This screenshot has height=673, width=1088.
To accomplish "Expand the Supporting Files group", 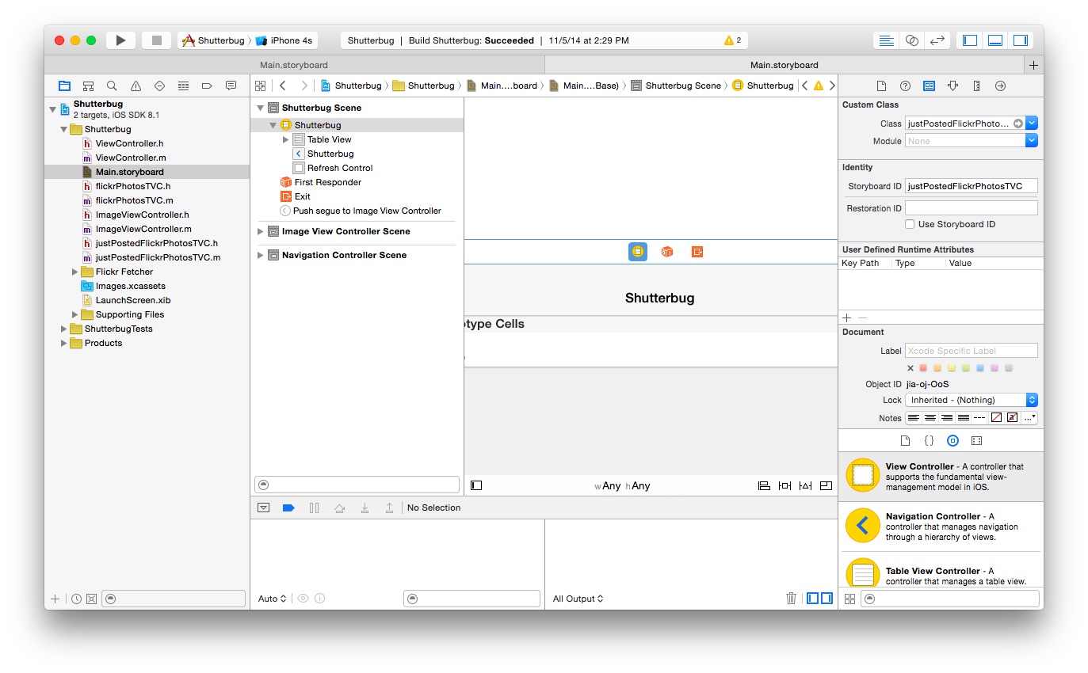I will [x=75, y=314].
